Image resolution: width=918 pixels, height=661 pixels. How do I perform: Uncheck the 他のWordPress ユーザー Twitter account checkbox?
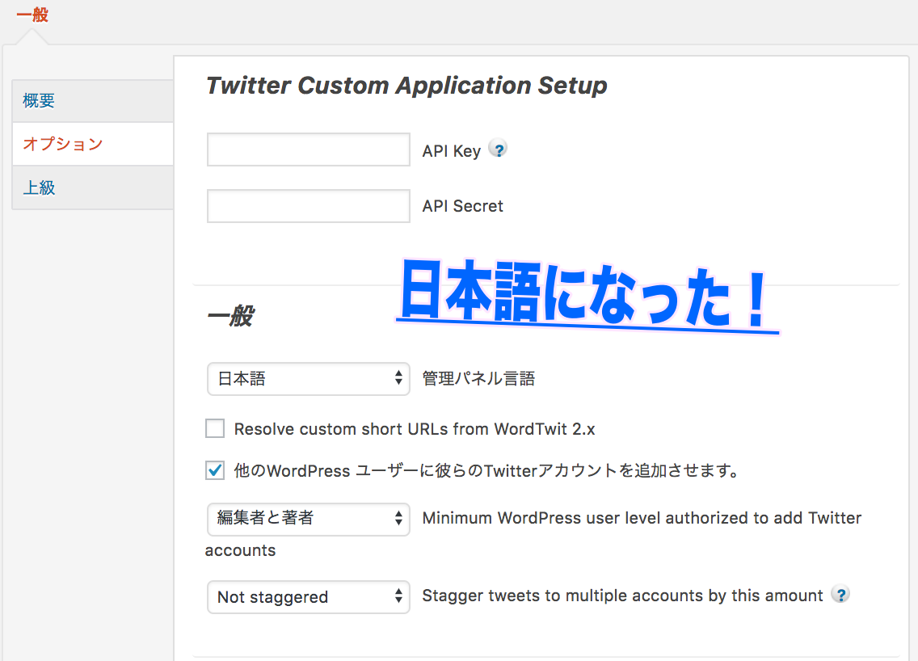pyautogui.click(x=215, y=470)
